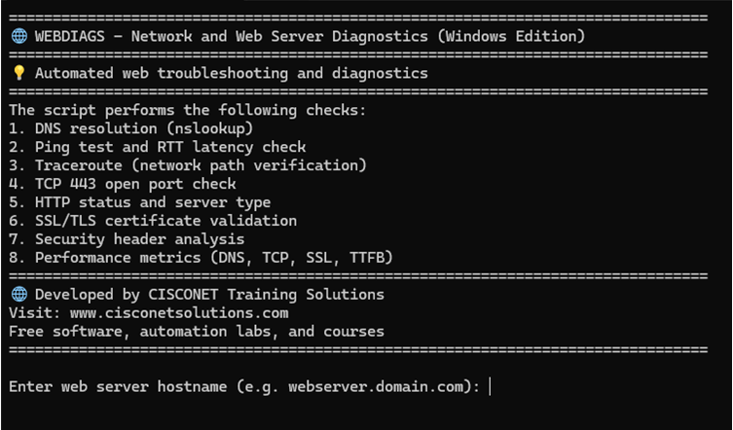Select the Automated web troubleshooting and diagnostics line
Viewport: 733px width, 430px height.
pos(231,73)
